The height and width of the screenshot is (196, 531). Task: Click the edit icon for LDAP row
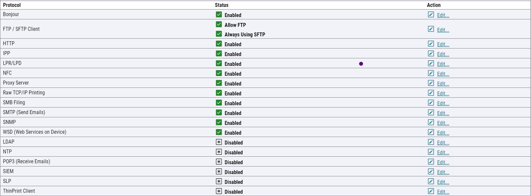coord(431,142)
